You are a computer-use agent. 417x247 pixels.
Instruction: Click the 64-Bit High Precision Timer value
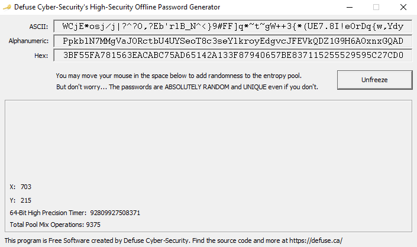click(x=115, y=213)
